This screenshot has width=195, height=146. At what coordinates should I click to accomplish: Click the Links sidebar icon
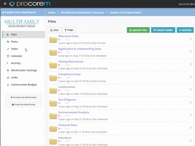click(x=8, y=77)
